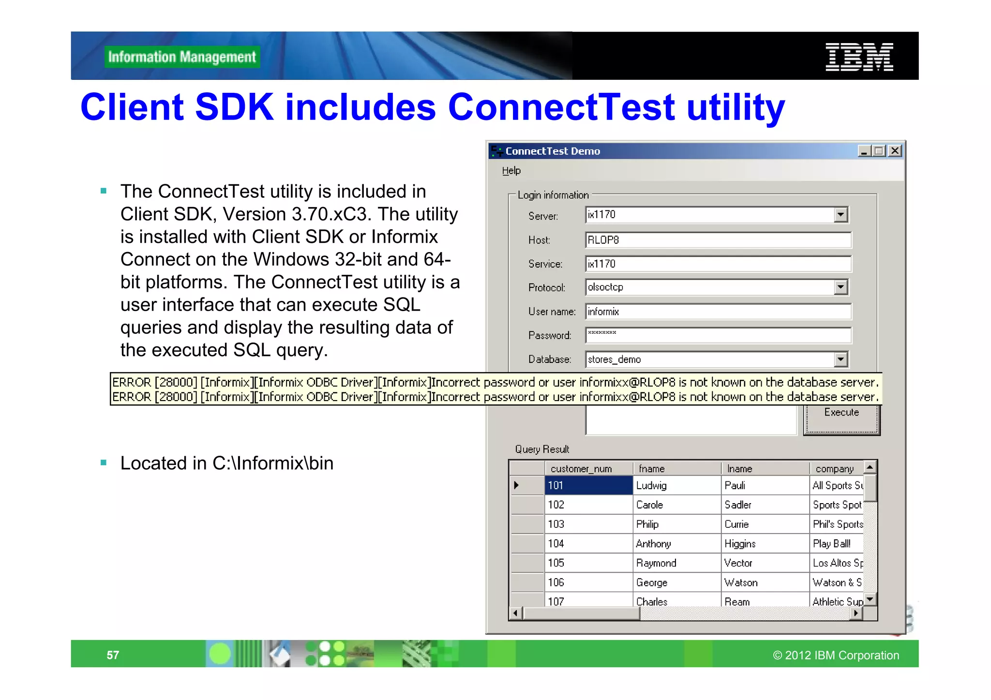Click the grid's vertical scroll down arrow

pyautogui.click(x=870, y=599)
